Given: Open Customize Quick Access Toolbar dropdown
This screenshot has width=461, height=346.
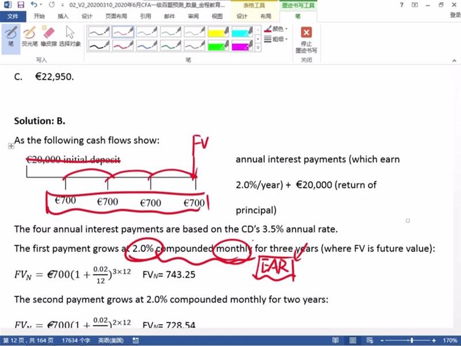Looking at the screenshot, I should tap(62, 5).
